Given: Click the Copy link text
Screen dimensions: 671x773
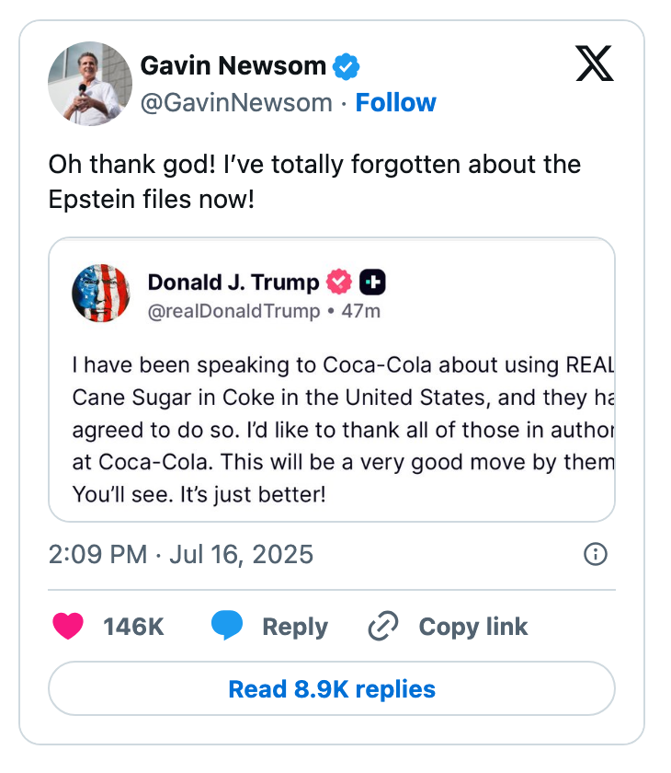Looking at the screenshot, I should pos(472,627).
